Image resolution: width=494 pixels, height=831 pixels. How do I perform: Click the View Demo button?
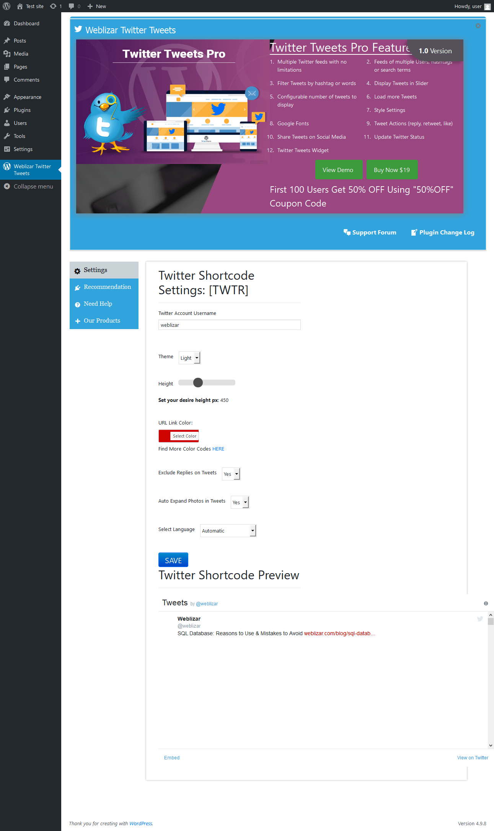click(338, 170)
